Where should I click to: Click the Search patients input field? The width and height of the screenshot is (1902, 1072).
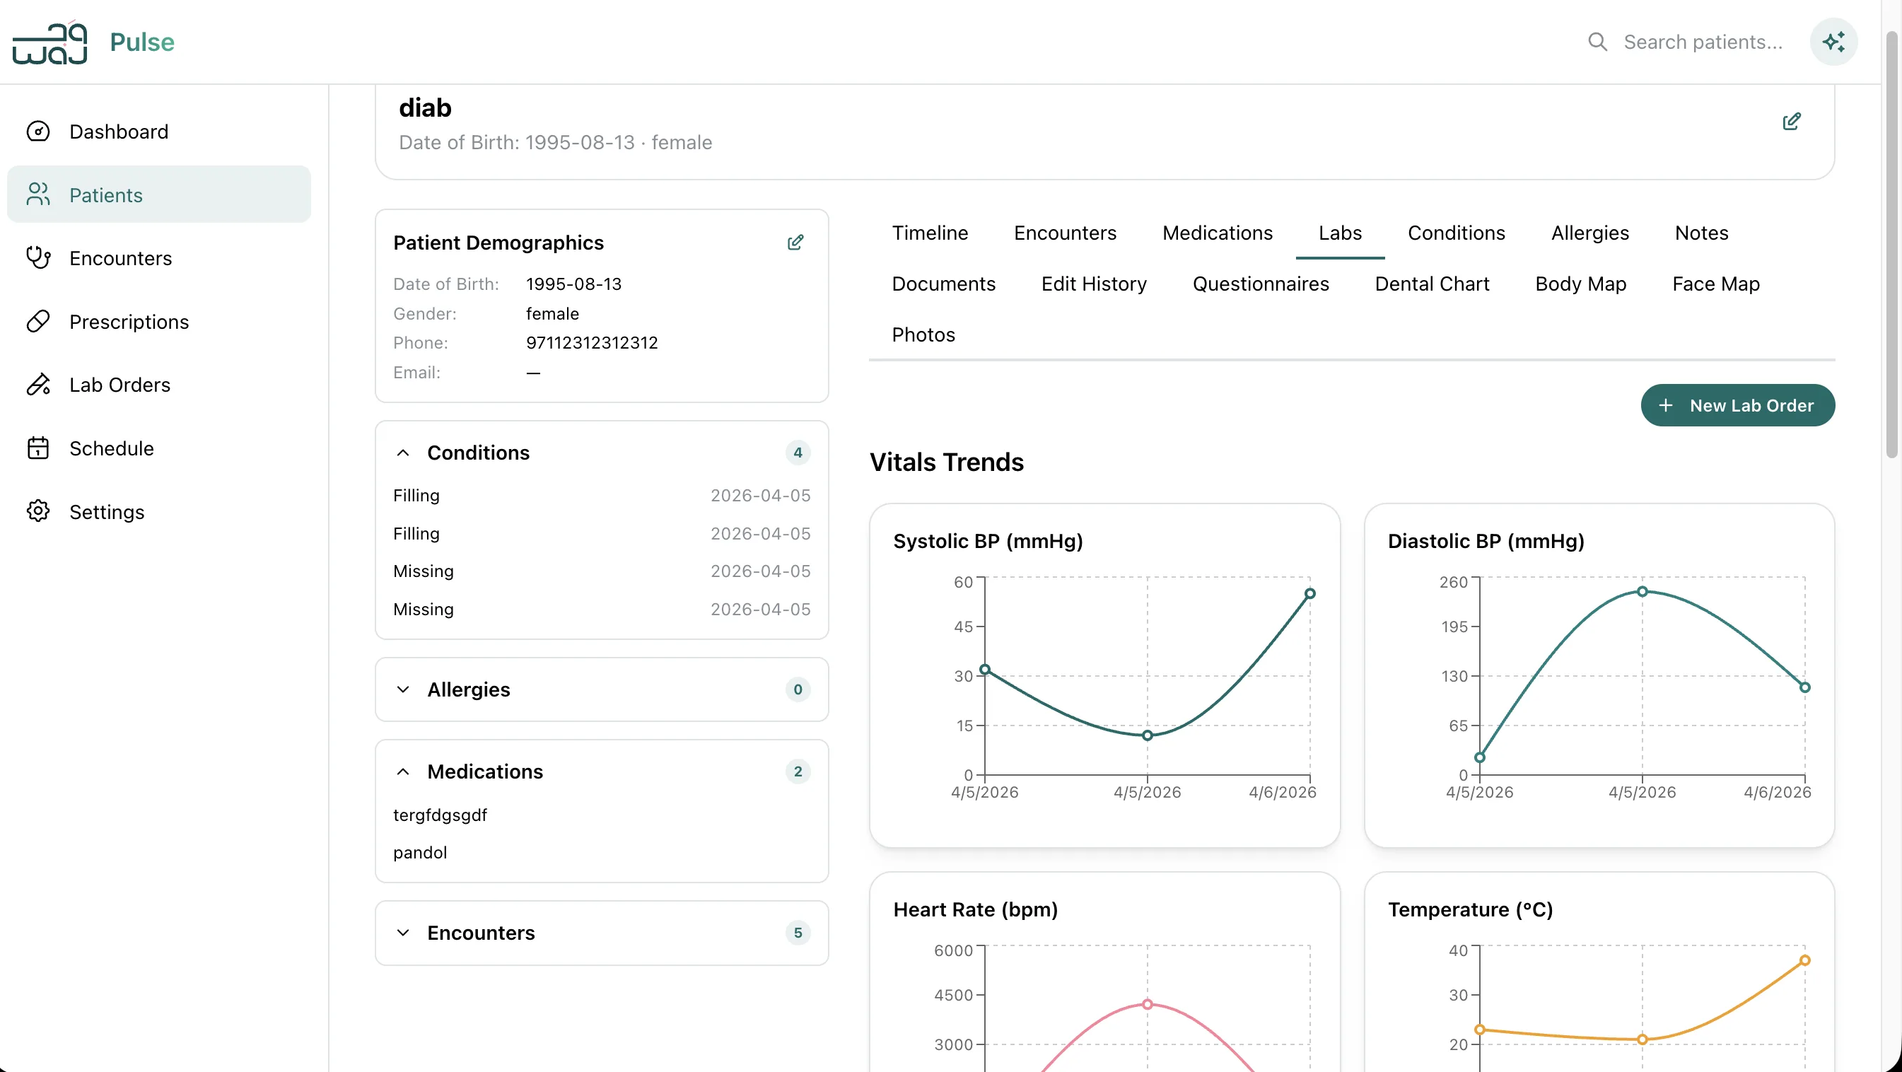pos(1702,42)
